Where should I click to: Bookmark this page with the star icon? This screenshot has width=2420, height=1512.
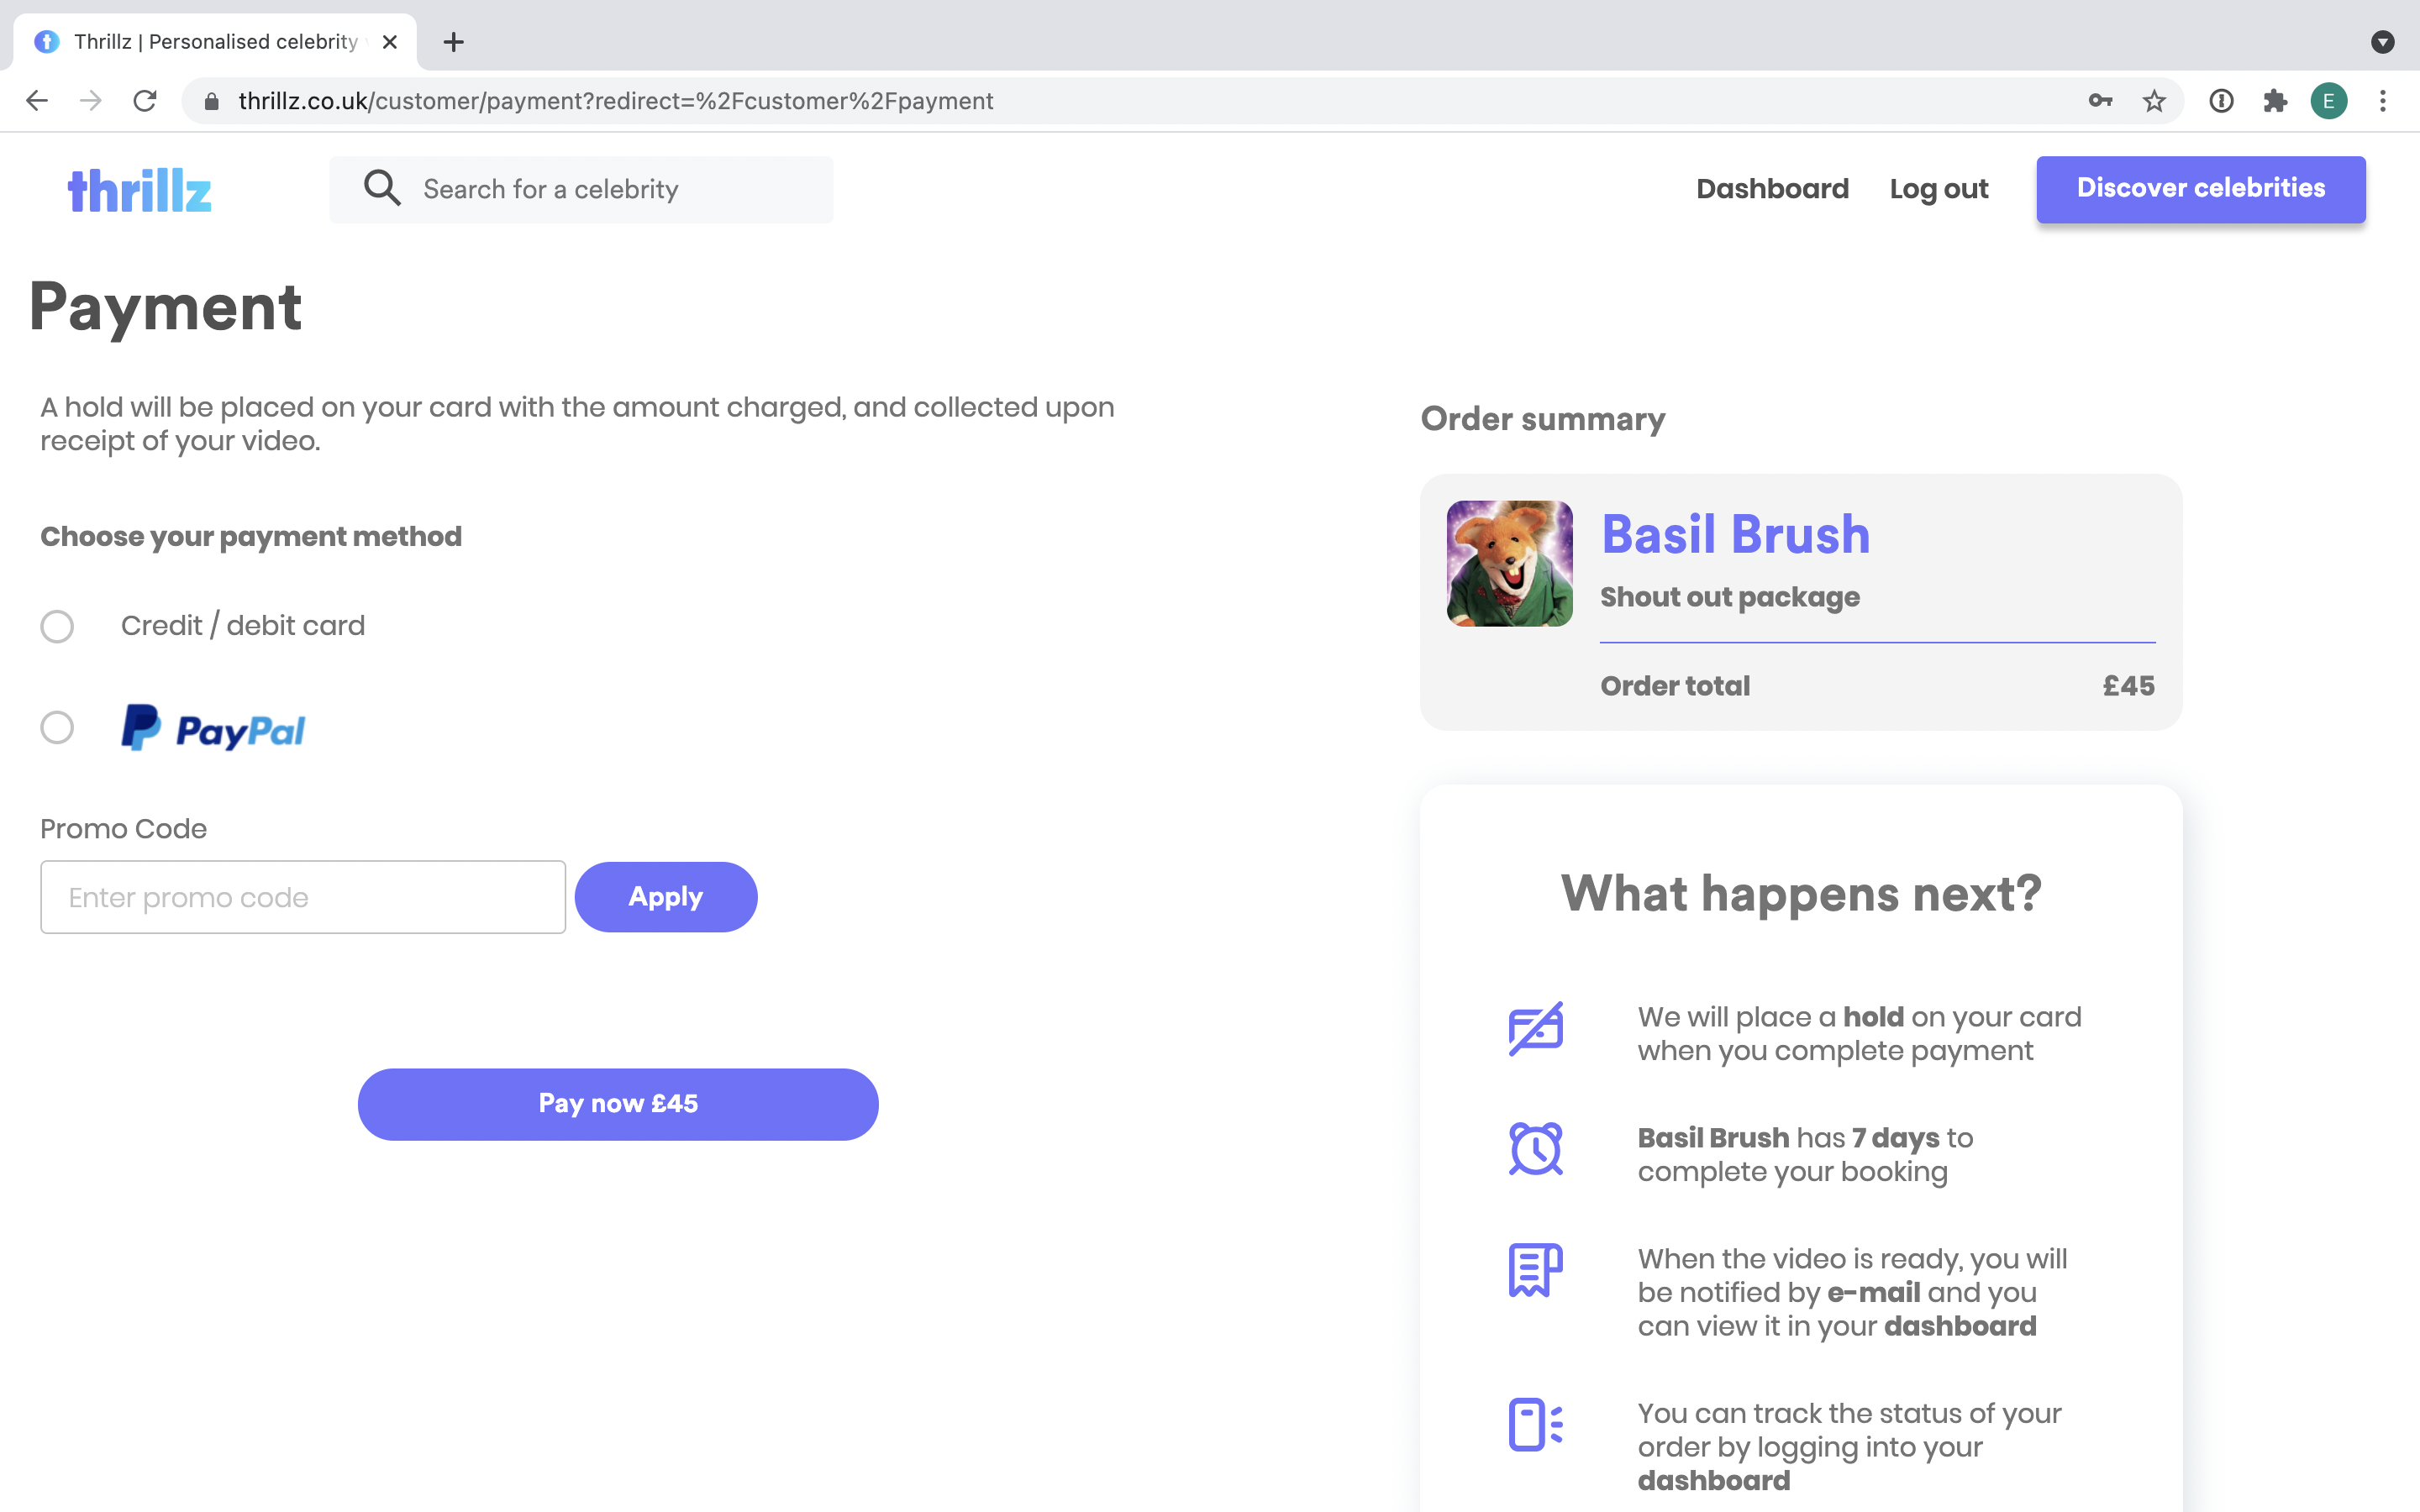pyautogui.click(x=2154, y=101)
